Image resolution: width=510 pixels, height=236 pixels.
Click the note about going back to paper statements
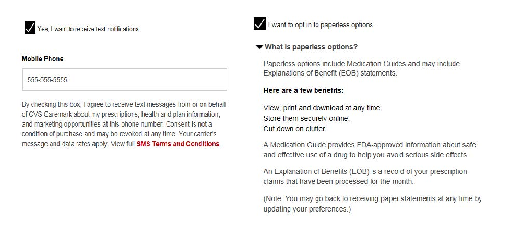coord(372,204)
